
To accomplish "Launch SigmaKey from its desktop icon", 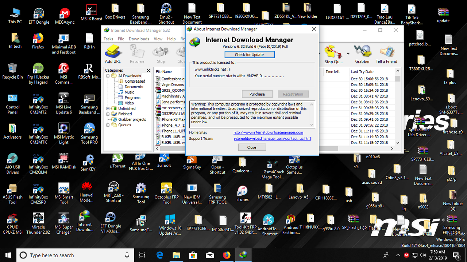I will [x=192, y=160].
